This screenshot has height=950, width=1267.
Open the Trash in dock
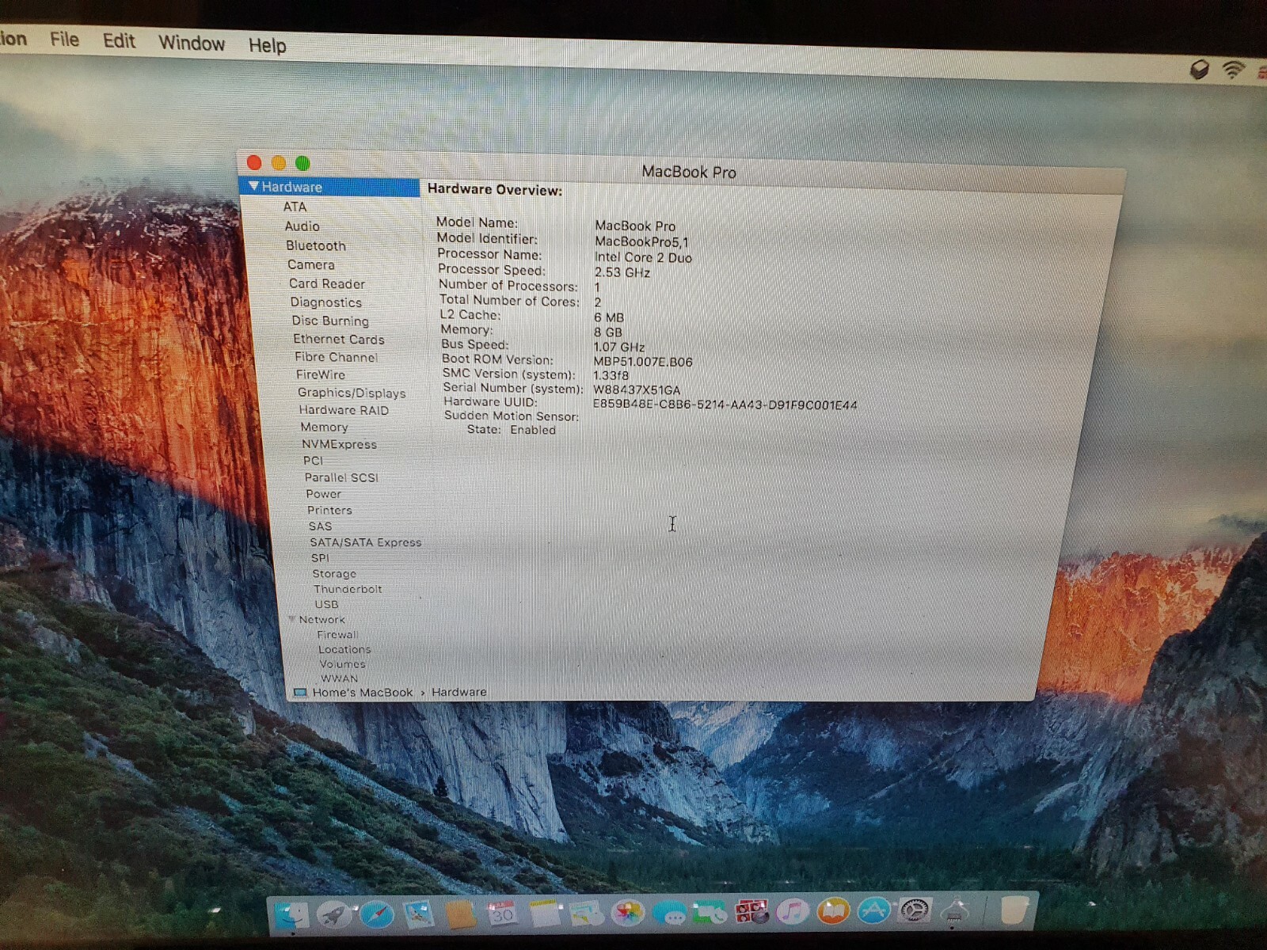click(1014, 910)
